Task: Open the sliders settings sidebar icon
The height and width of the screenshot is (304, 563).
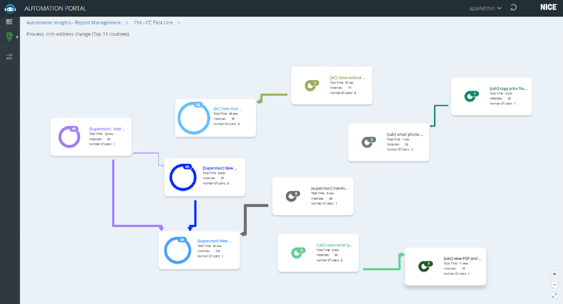Action: (9, 57)
